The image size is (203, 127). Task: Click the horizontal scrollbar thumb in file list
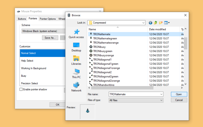[122, 88]
